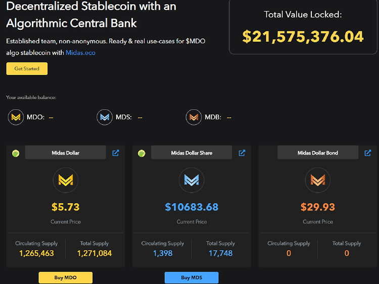This screenshot has width=379, height=284.
Task: Open external link icon on Midas Dollar card
Action: (116, 153)
